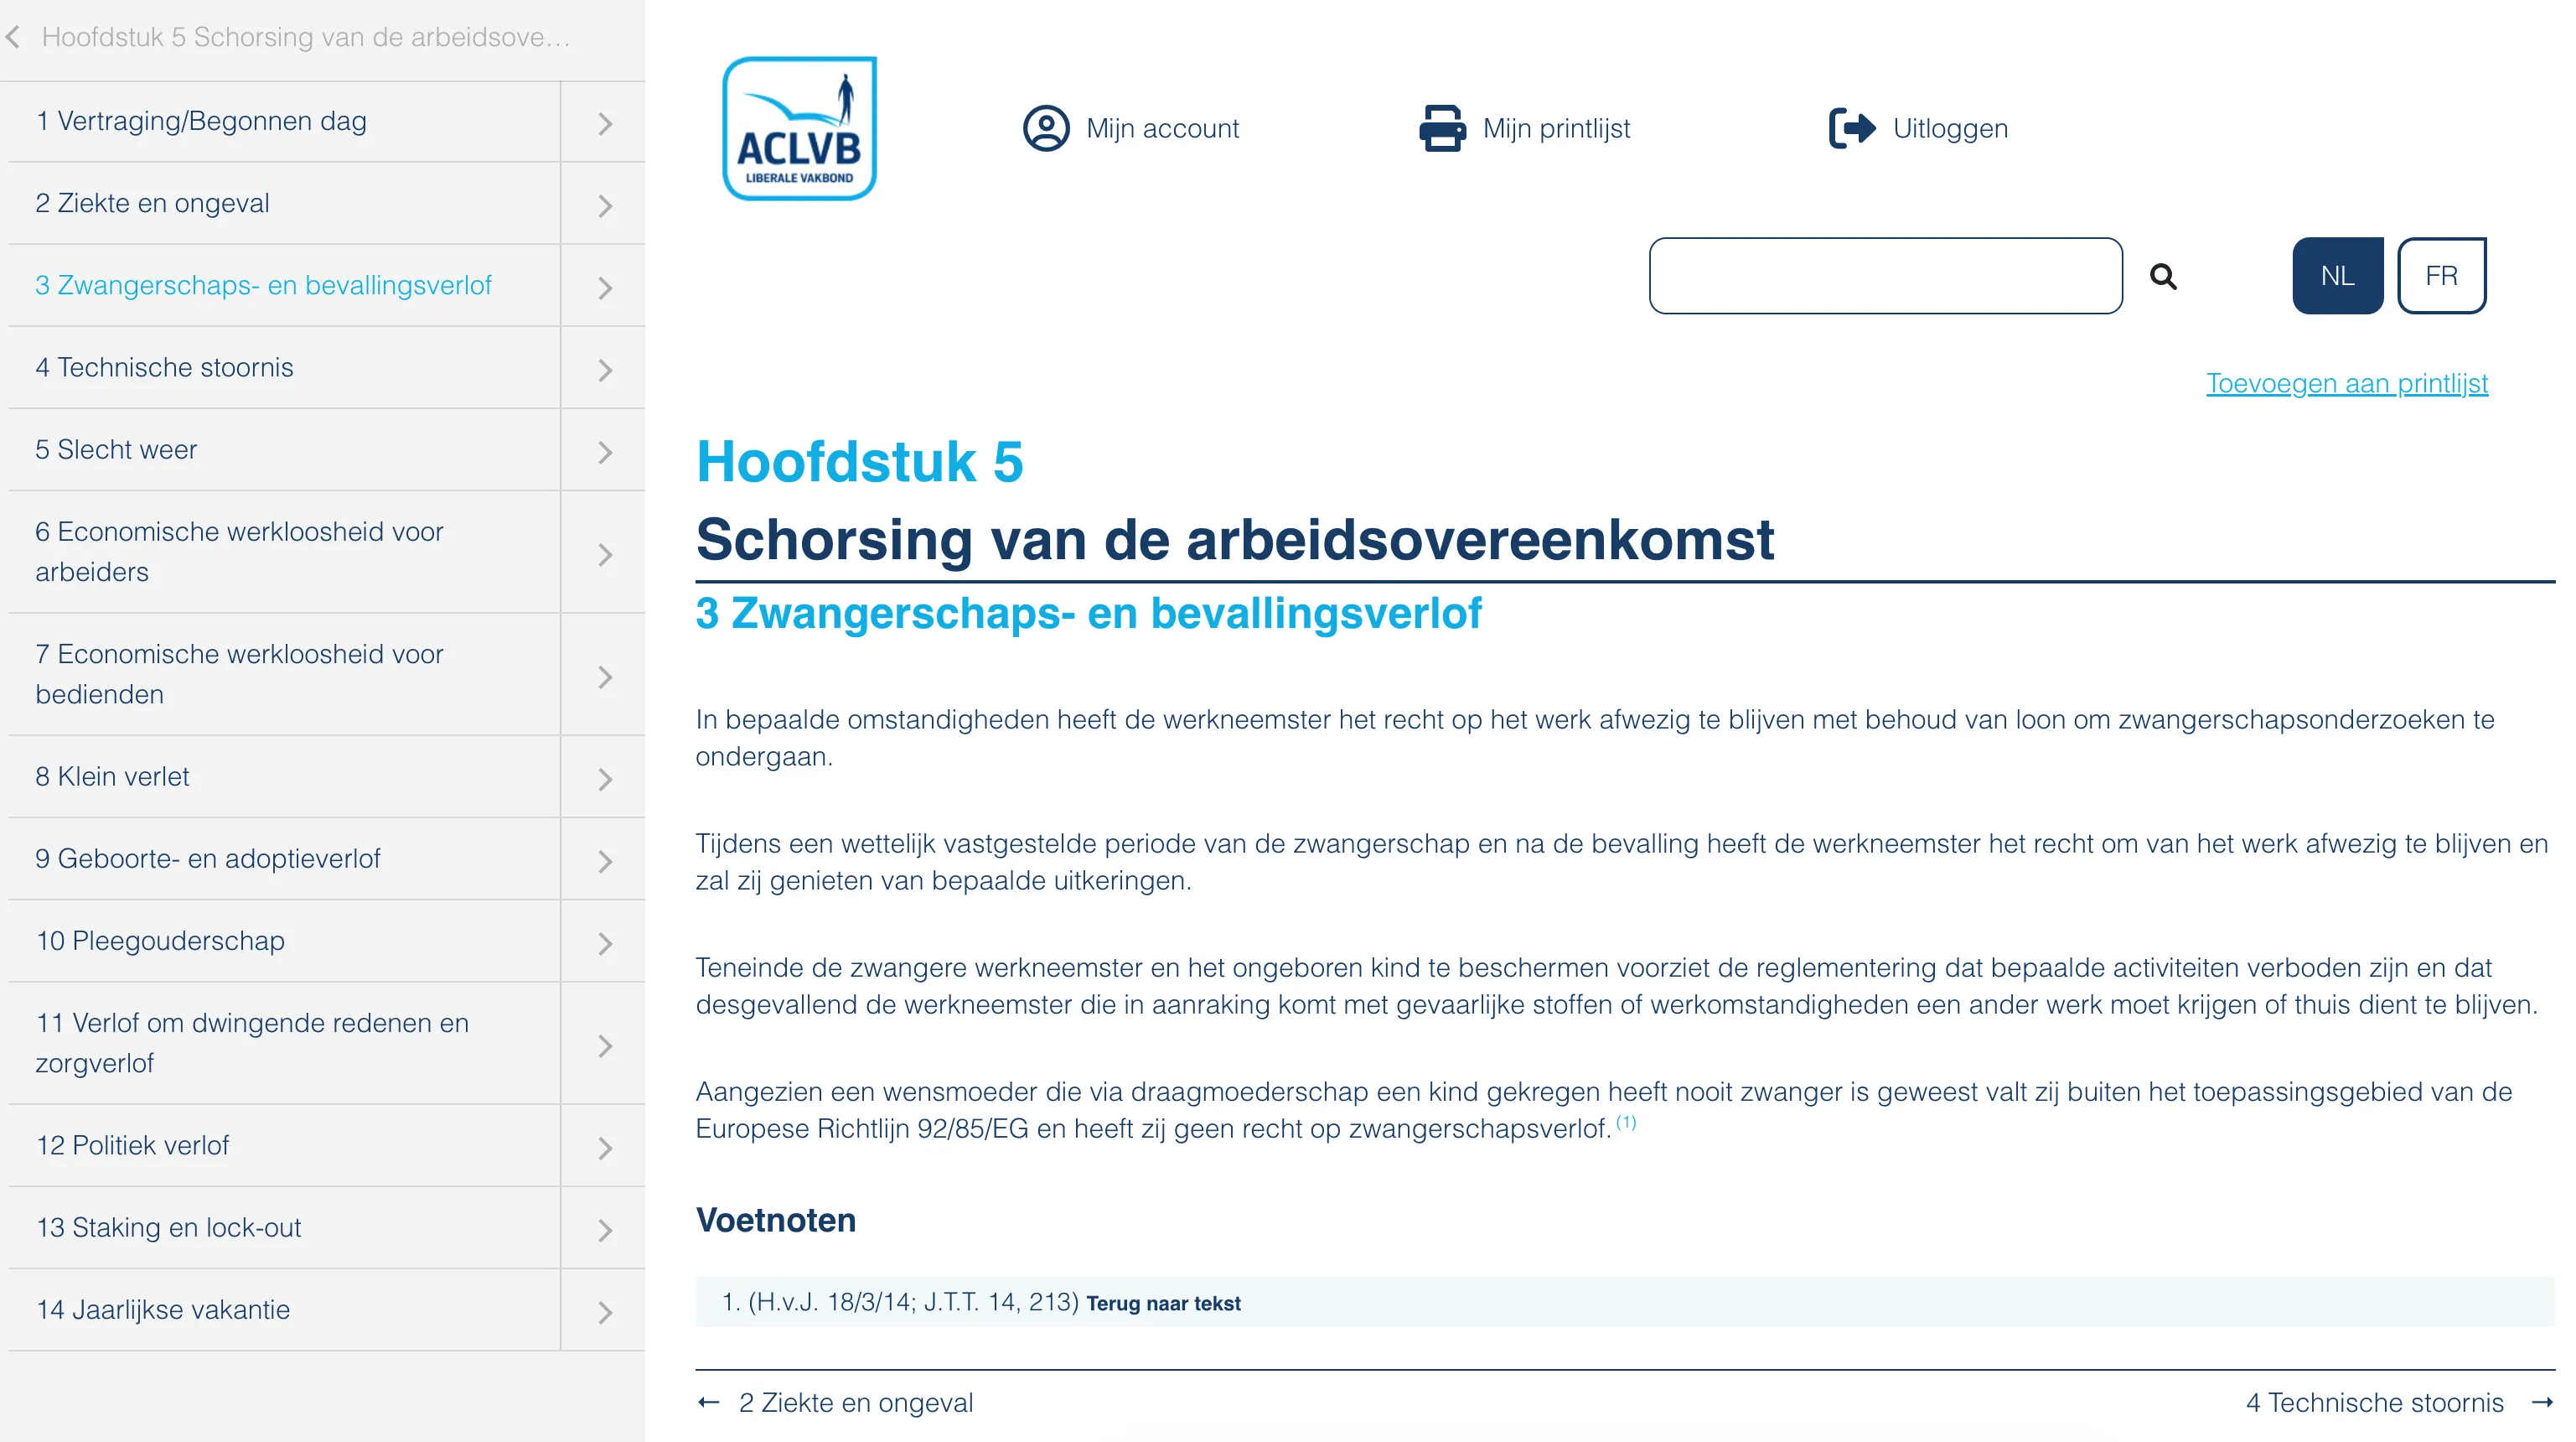The height and width of the screenshot is (1442, 2576).
Task: Expand '5 Slecht weer' chevron
Action: 604,451
